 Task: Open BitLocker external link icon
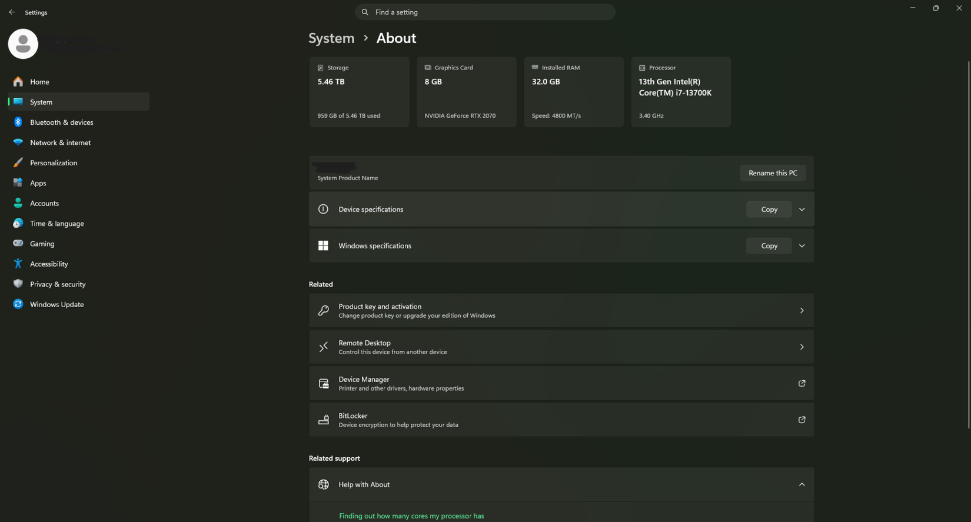click(802, 420)
